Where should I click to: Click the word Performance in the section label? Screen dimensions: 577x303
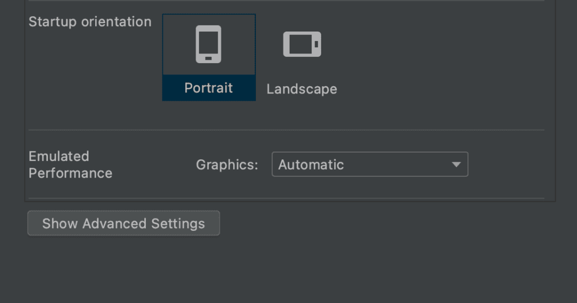click(x=70, y=173)
